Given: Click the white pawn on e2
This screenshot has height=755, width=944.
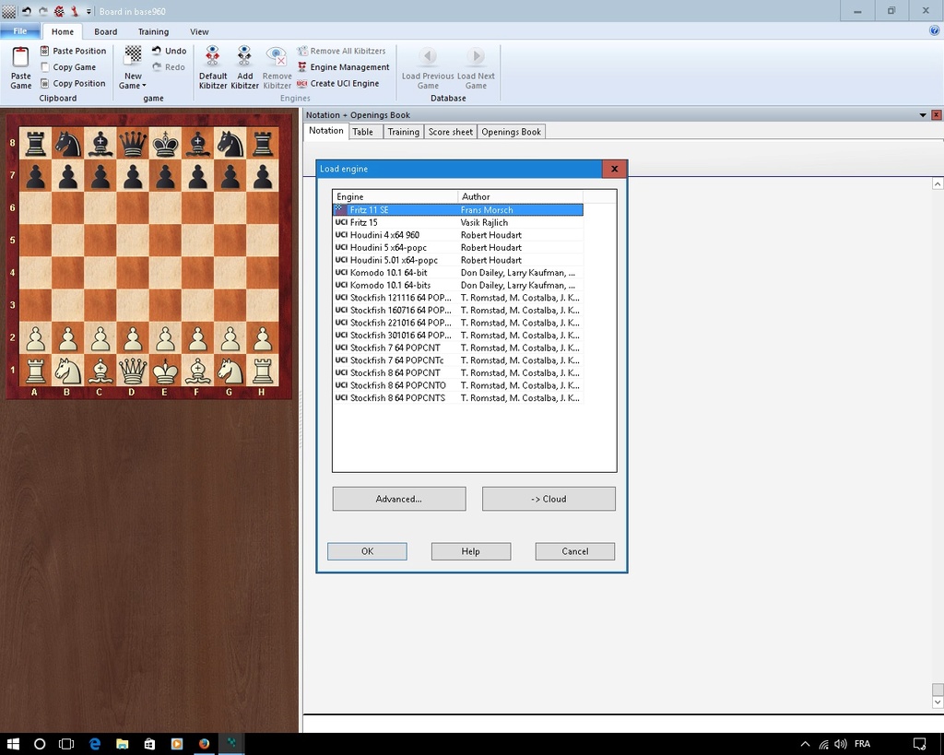Looking at the screenshot, I should (x=165, y=339).
